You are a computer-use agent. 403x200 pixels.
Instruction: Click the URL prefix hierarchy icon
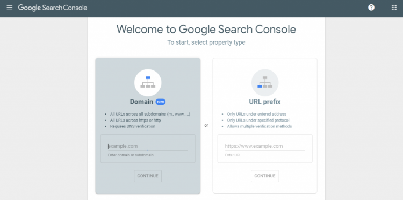pyautogui.click(x=265, y=82)
